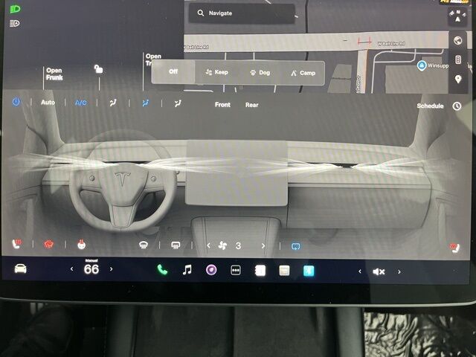Viewport: 476px width, 357px height.
Task: Switch to Front climate view
Action: point(222,104)
